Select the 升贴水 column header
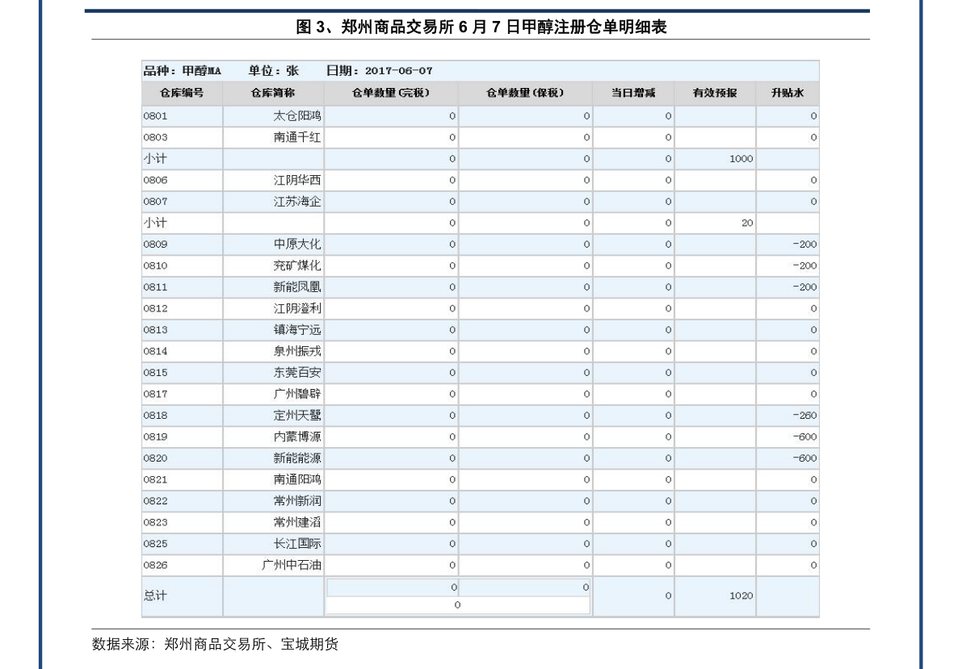 (786, 92)
